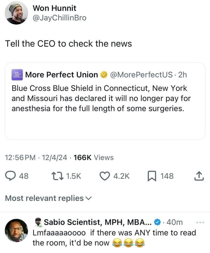Tap the share upload icon
Screen dimensions: 210x253
[x=199, y=176]
